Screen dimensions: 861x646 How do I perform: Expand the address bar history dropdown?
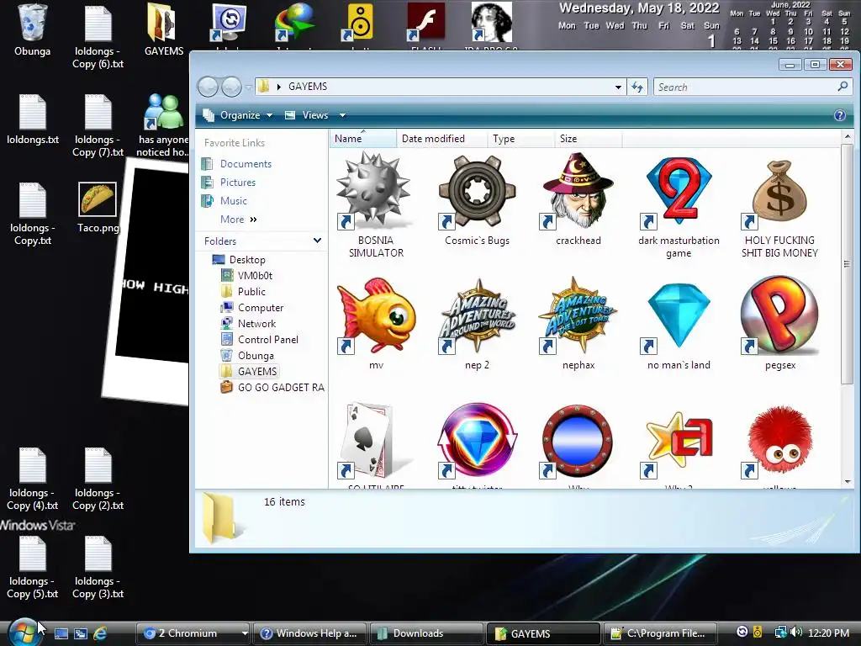coord(618,87)
